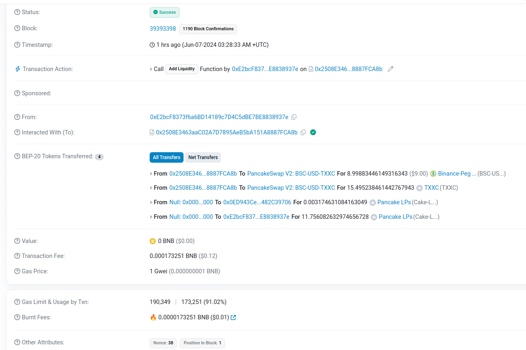Open Null: 0x000...000 sender in 11.756 row
Viewport: 526px width, 350px height.
191,217
